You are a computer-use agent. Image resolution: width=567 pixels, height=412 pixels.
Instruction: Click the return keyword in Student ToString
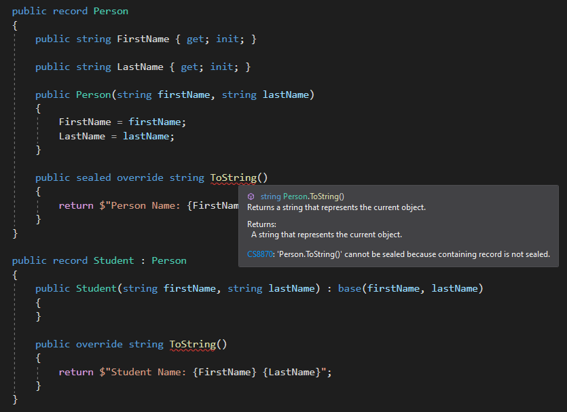(76, 372)
